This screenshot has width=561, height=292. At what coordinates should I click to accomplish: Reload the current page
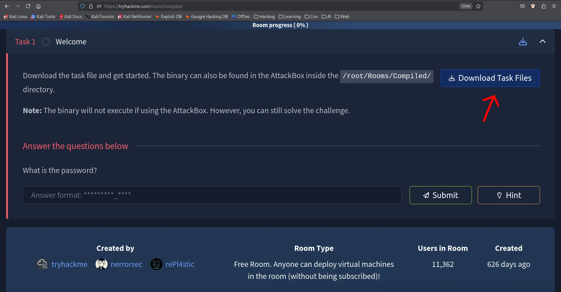click(28, 6)
